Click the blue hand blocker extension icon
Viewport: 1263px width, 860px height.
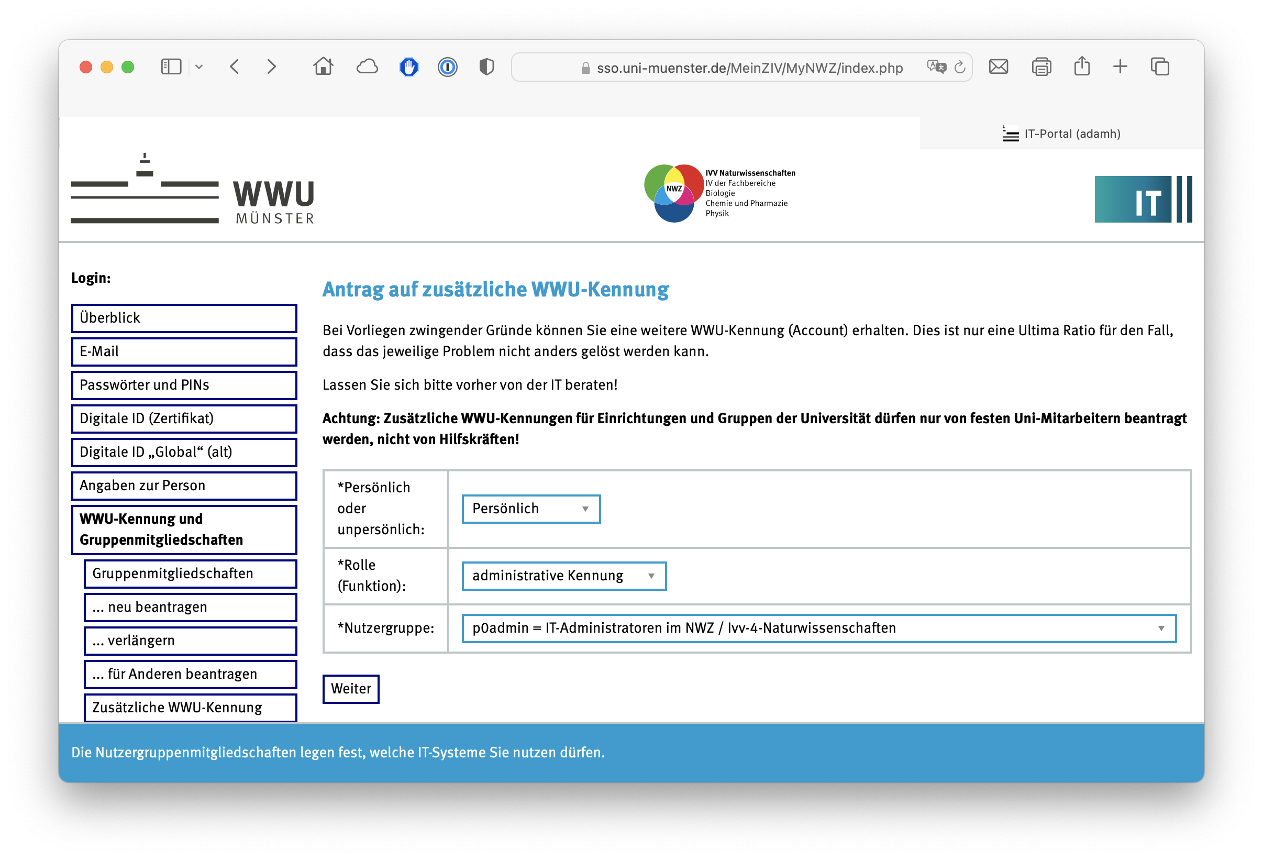[x=408, y=67]
